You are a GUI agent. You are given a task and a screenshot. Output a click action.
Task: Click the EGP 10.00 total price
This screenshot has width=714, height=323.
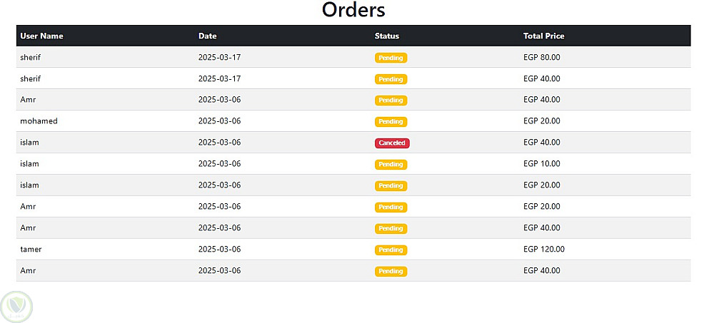click(541, 164)
